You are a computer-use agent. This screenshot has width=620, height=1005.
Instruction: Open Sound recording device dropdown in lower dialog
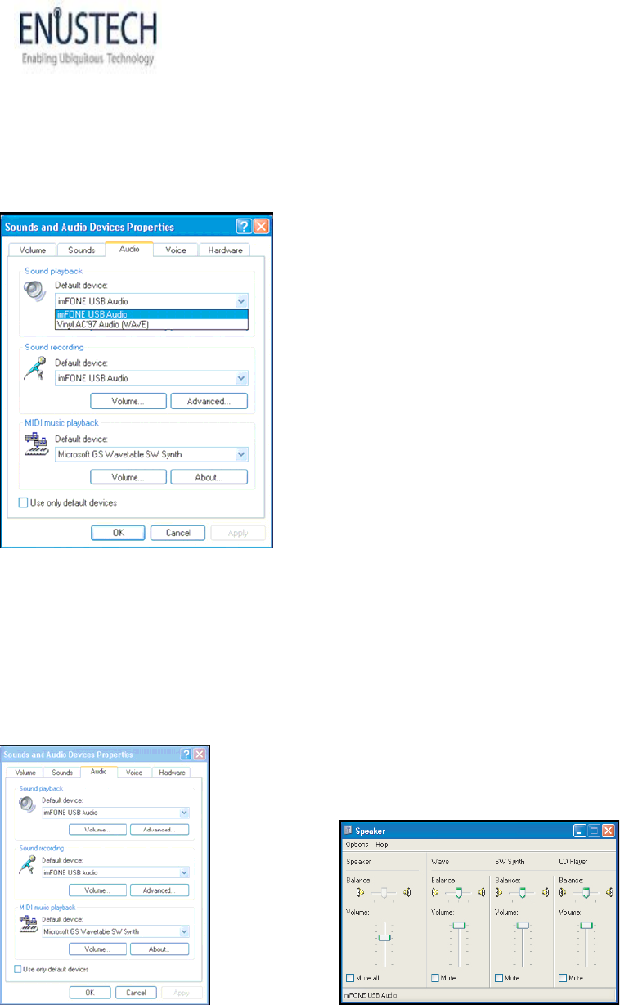tap(184, 872)
